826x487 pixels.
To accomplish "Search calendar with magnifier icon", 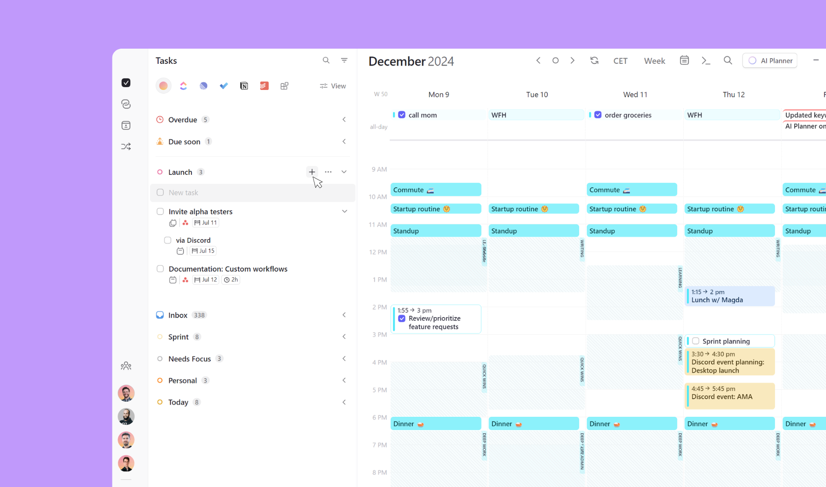I will tap(728, 61).
